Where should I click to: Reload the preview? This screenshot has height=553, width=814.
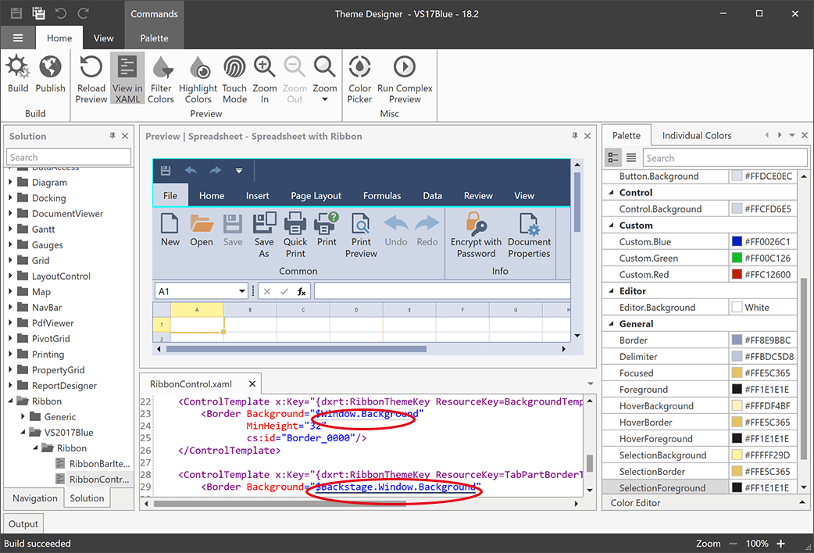(x=91, y=76)
